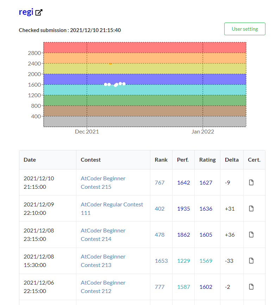The width and height of the screenshot is (276, 305).
Task: Click the Jan 2022 axis label
Action: pos(203,132)
